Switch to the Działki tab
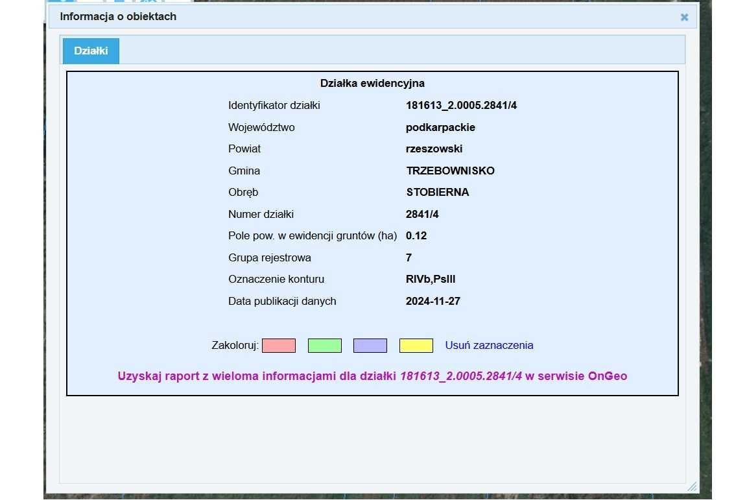Screen dimensions: 747x500 tap(91, 51)
